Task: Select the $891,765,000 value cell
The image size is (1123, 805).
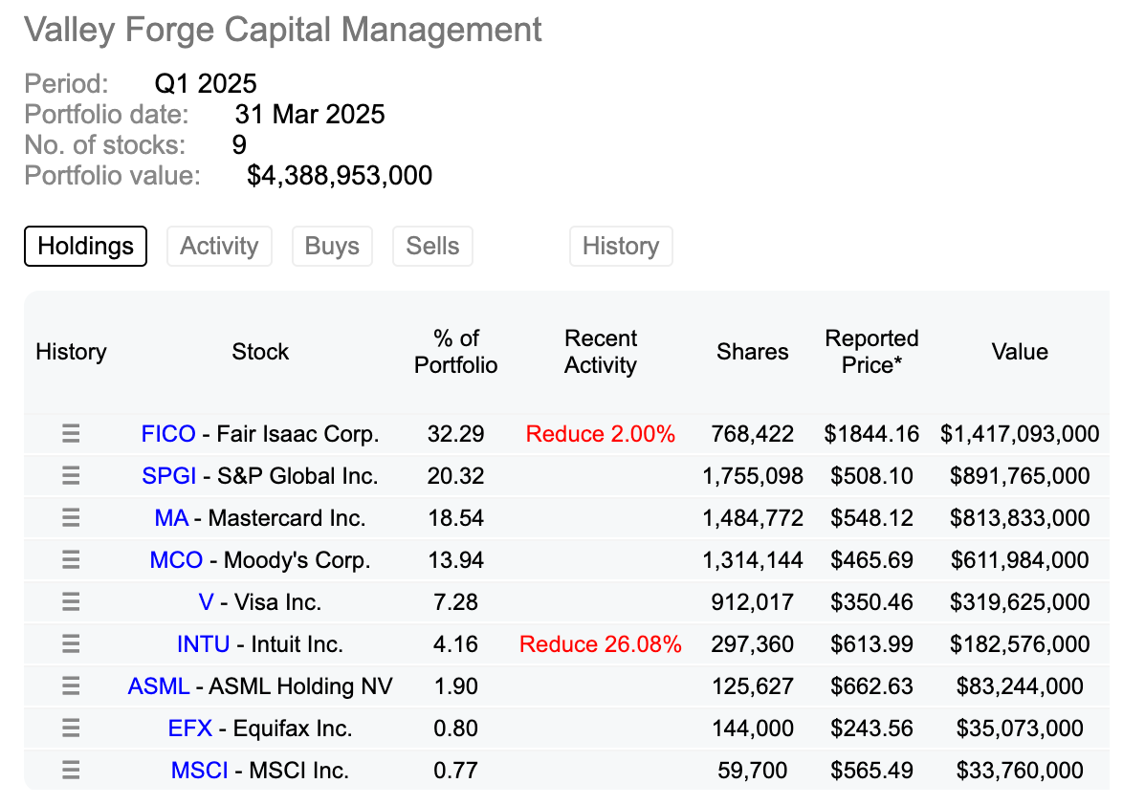Action: tap(1020, 476)
